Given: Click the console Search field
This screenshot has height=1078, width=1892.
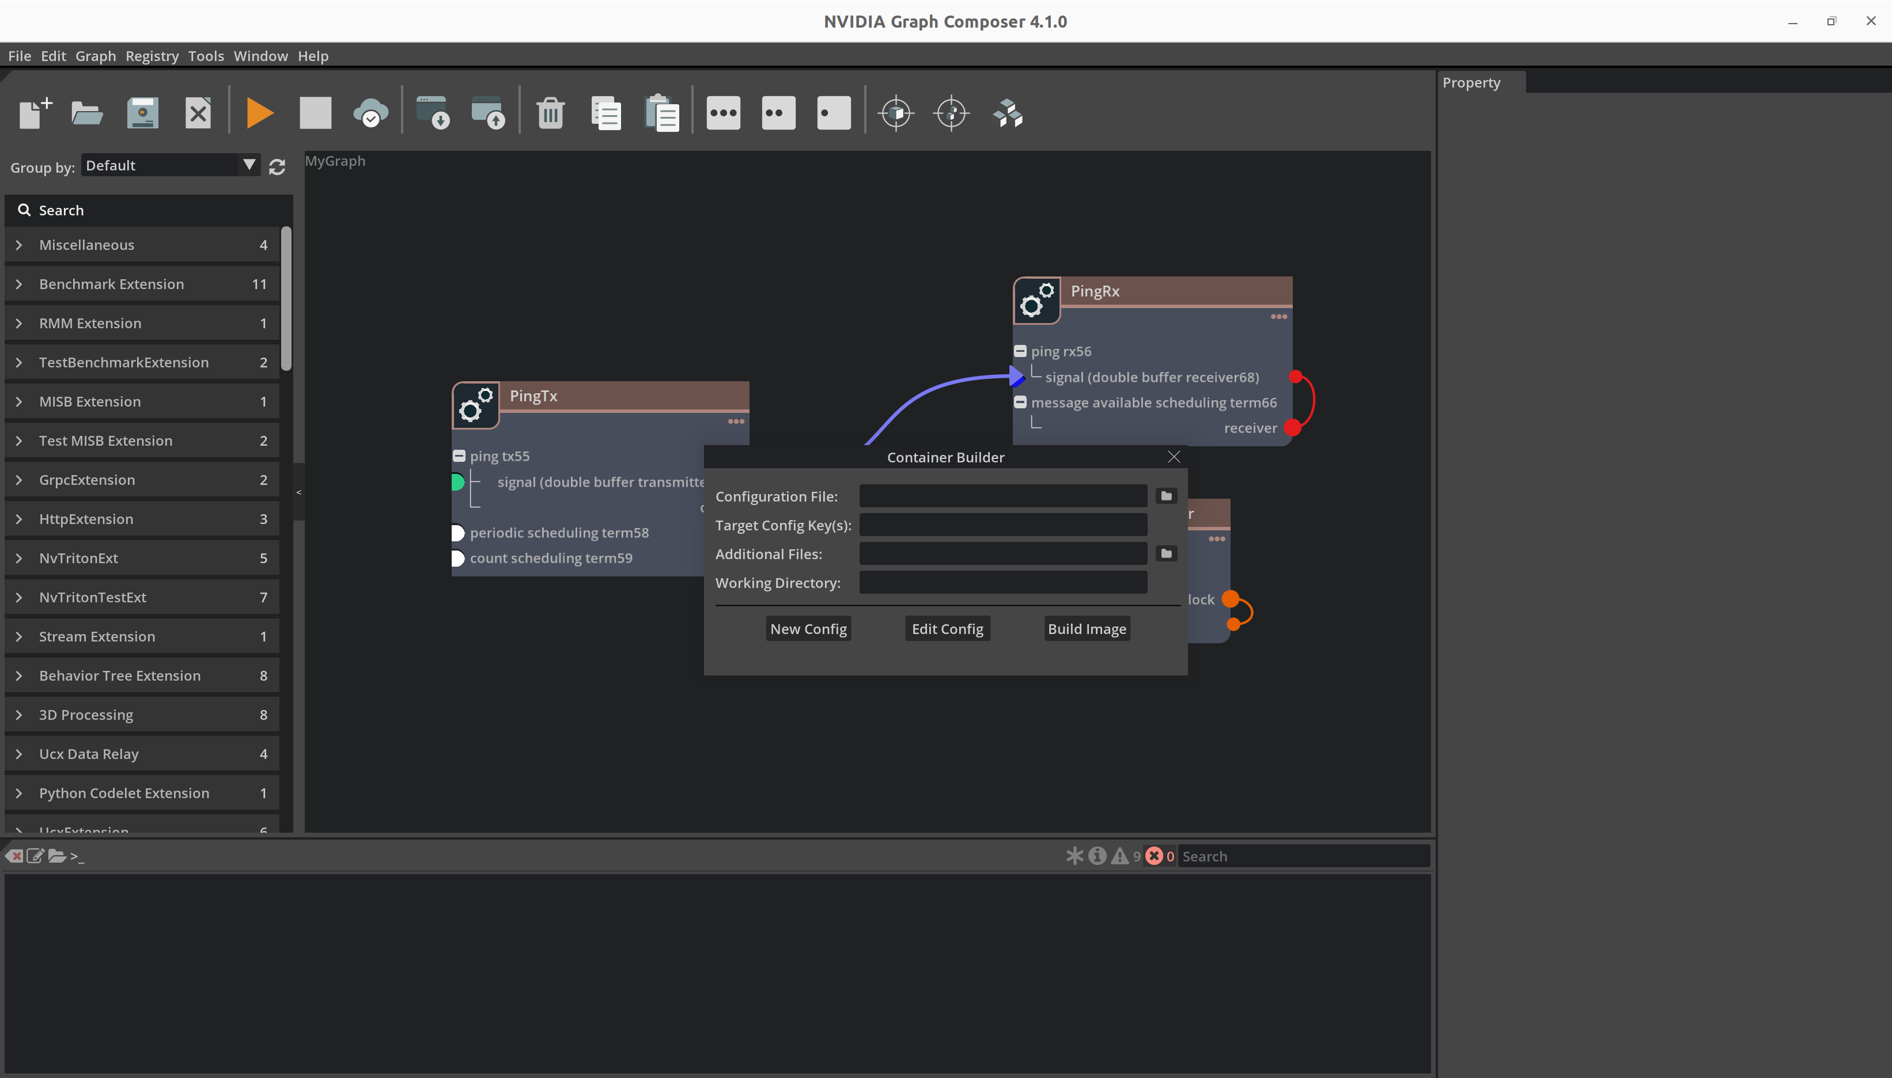Looking at the screenshot, I should click(1303, 856).
